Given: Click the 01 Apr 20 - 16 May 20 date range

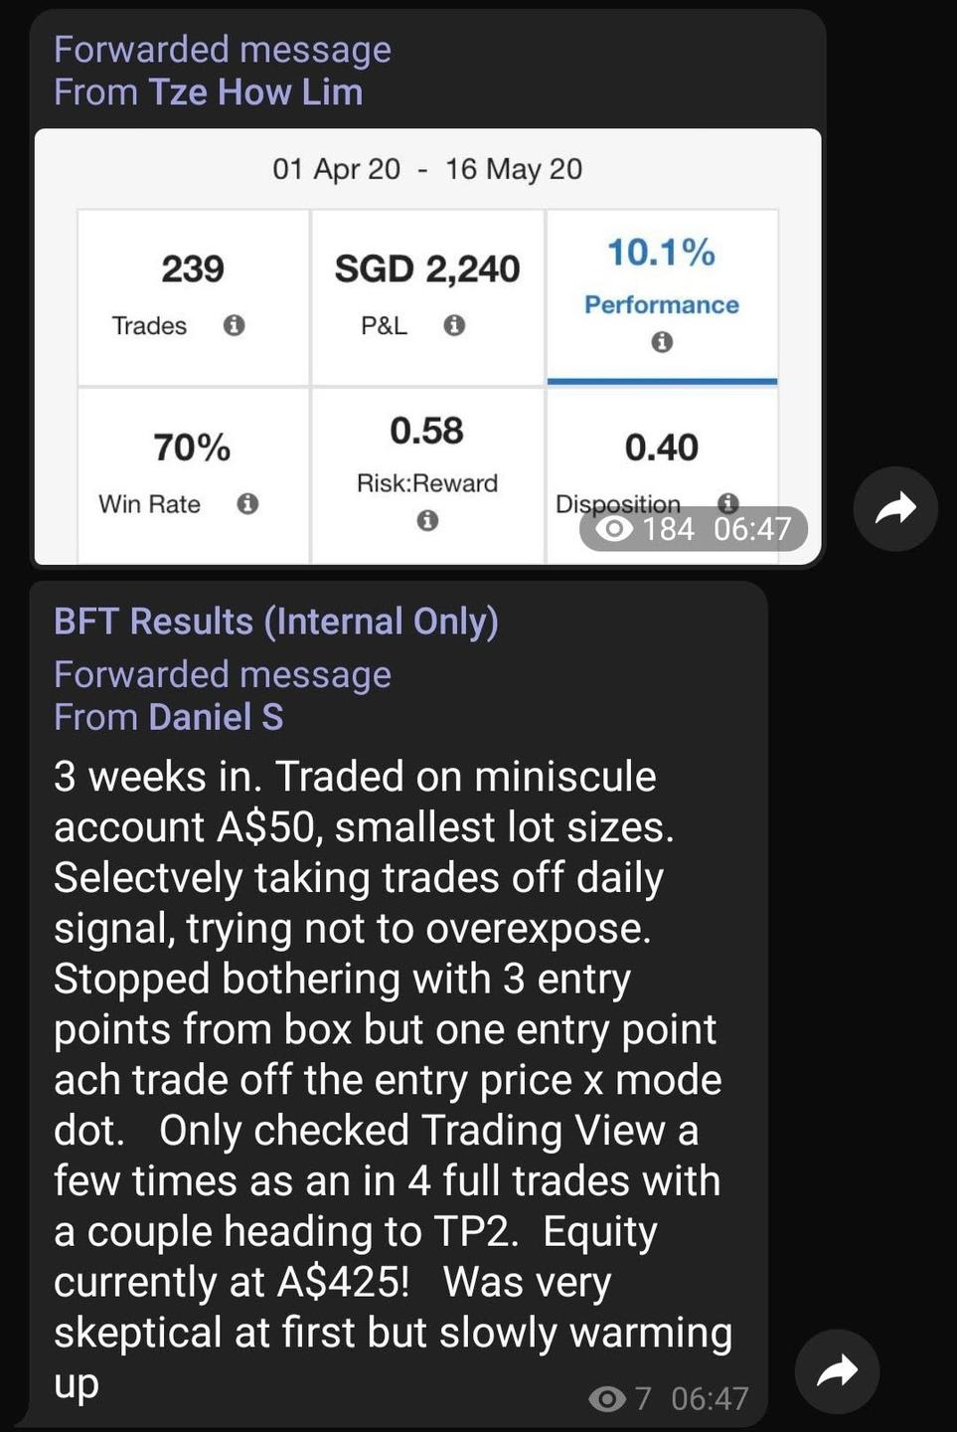Looking at the screenshot, I should click(x=427, y=169).
